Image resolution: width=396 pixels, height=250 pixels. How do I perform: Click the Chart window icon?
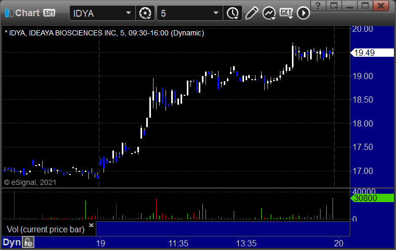tap(9, 13)
